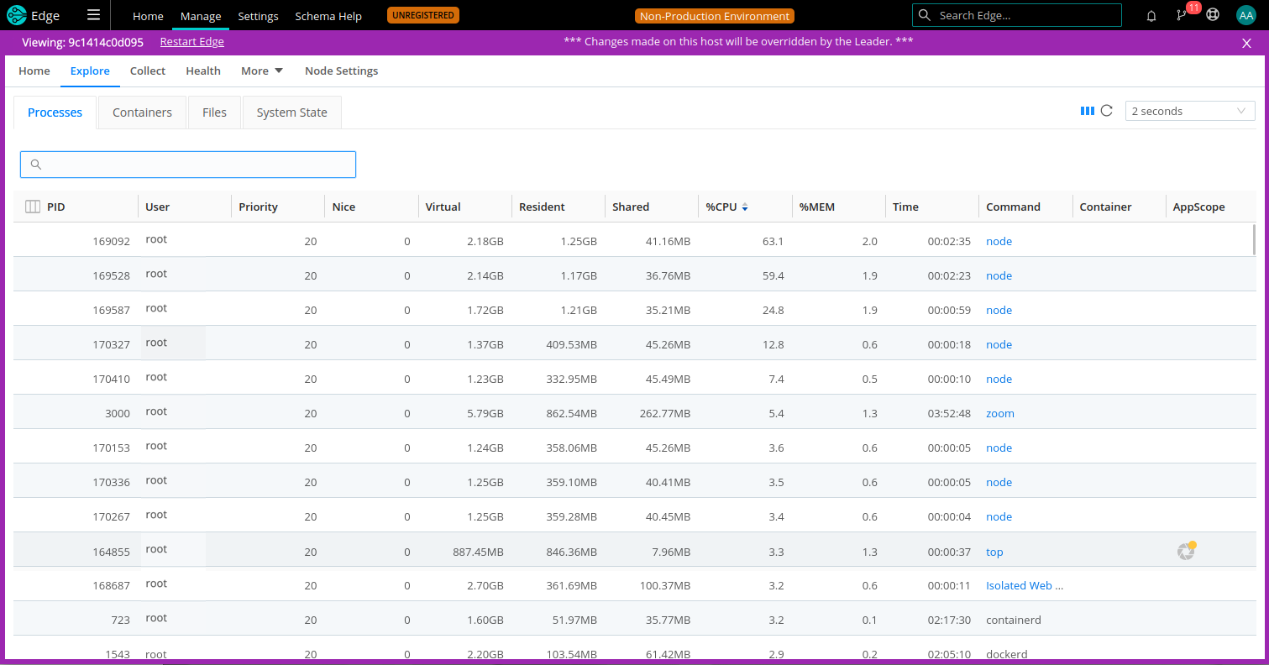Open the zoom command link
This screenshot has width=1269, height=665.
(999, 413)
